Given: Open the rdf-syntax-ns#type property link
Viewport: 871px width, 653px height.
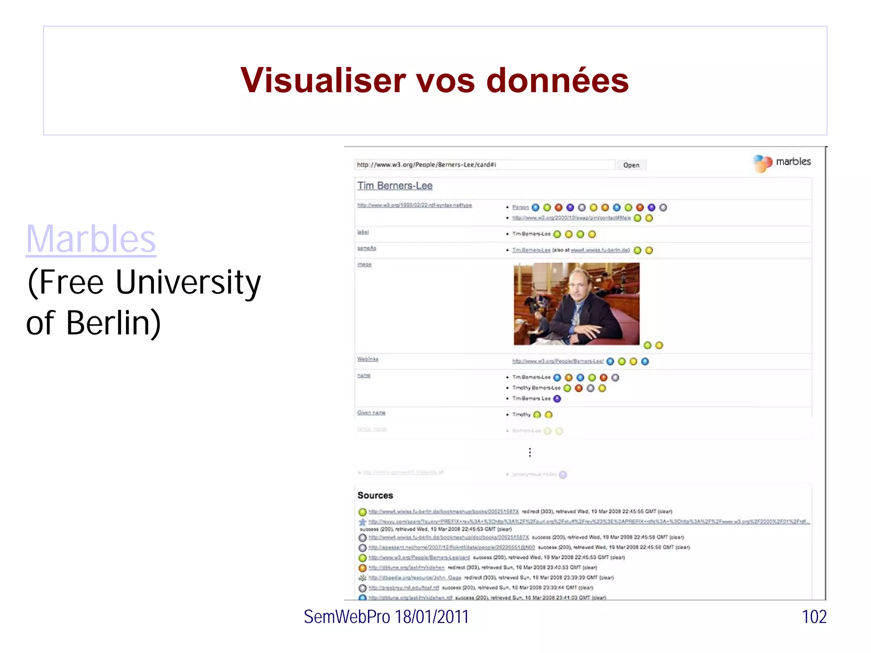Looking at the screenshot, I should (415, 205).
